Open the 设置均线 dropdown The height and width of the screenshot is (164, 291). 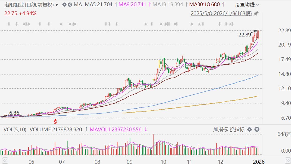pyautogui.click(x=247, y=5)
